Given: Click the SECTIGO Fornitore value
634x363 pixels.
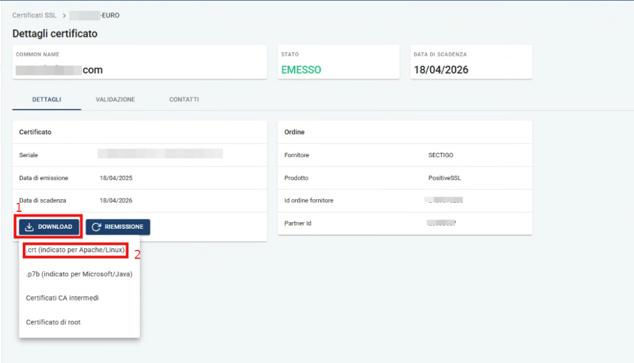Looking at the screenshot, I should point(441,155).
